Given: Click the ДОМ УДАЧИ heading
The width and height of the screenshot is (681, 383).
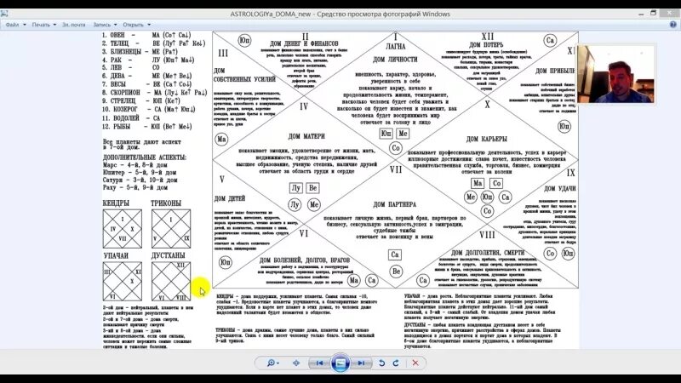Looking at the screenshot, I should tap(560, 189).
